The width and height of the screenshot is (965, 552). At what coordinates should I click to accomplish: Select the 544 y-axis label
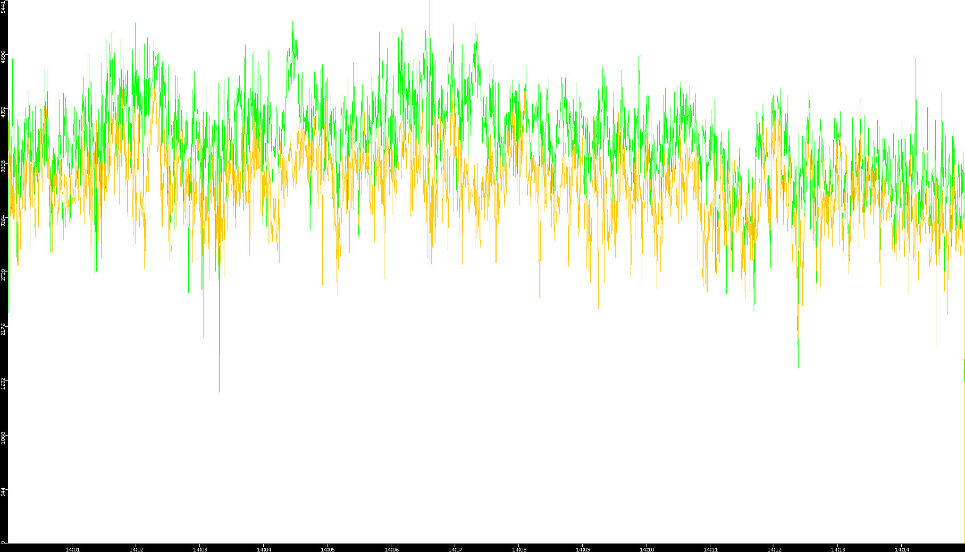[3, 491]
